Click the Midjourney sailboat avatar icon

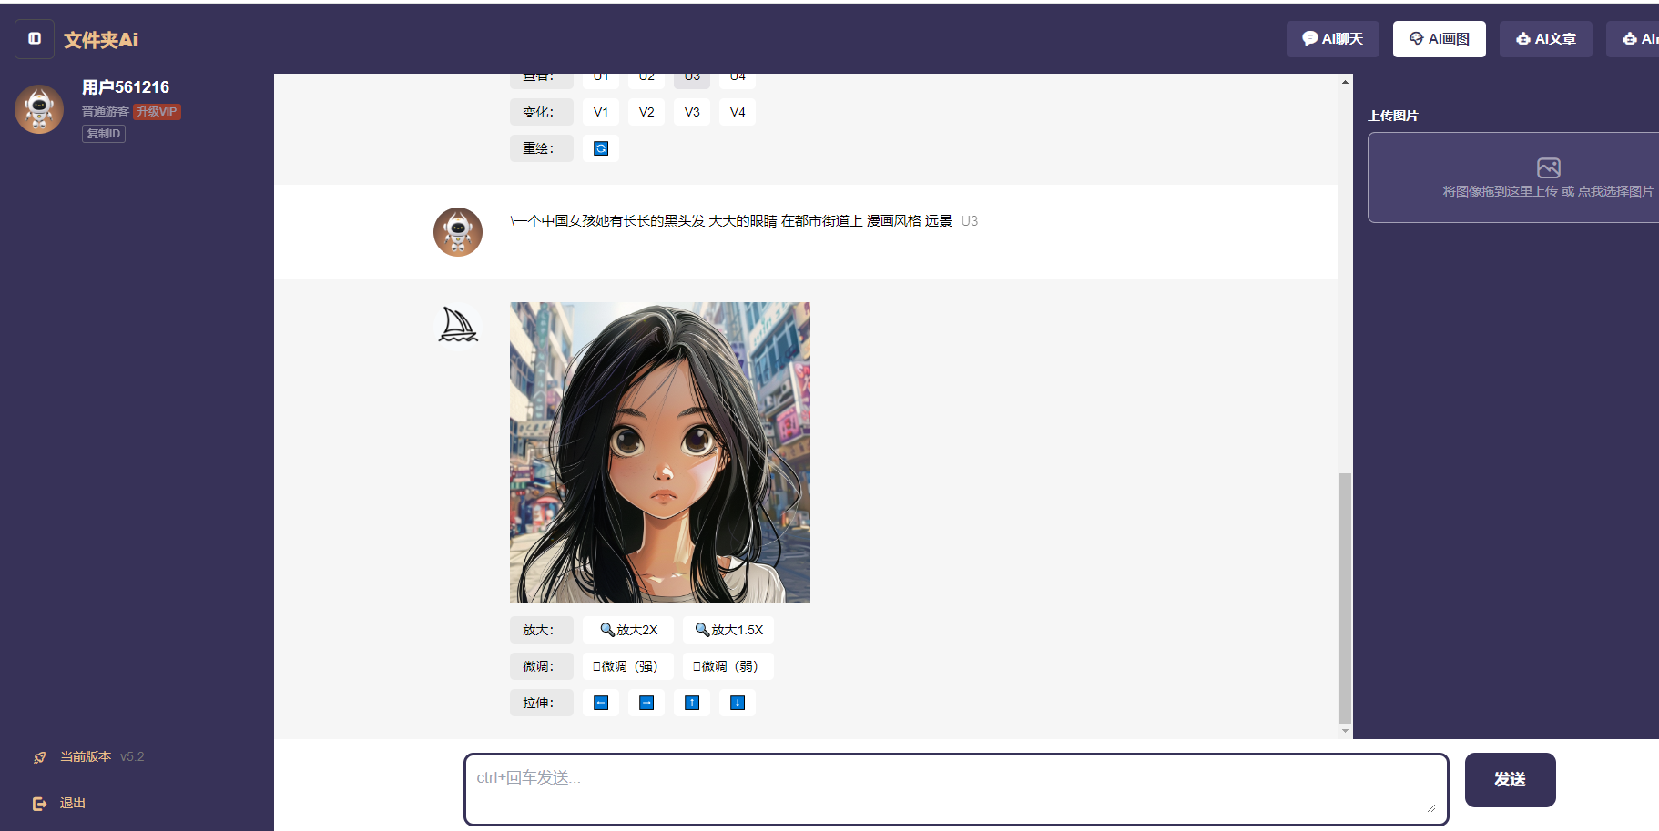(458, 325)
